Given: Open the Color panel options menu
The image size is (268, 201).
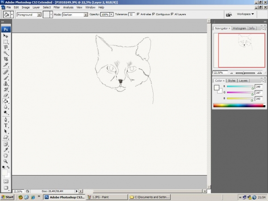Looking at the screenshot, I should tap(264, 81).
